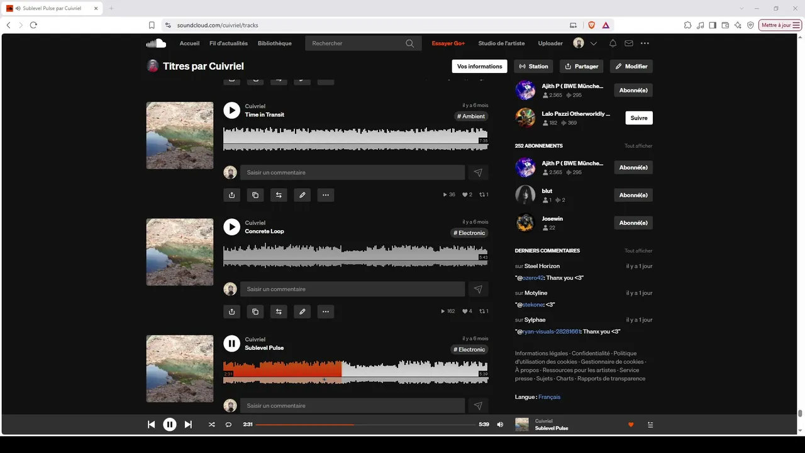The width and height of the screenshot is (805, 453).
Task: Open the Bibliothèque section
Action: [275, 43]
